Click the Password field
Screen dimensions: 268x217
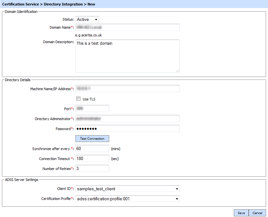coord(127,129)
